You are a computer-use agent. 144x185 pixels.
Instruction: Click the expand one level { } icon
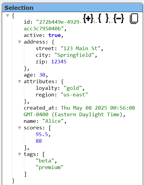click(x=103, y=18)
